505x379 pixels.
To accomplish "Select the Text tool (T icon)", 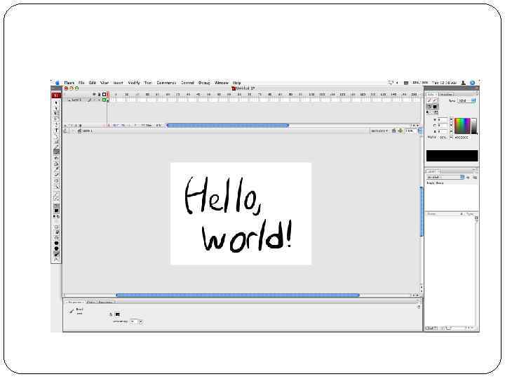I will pos(56,131).
